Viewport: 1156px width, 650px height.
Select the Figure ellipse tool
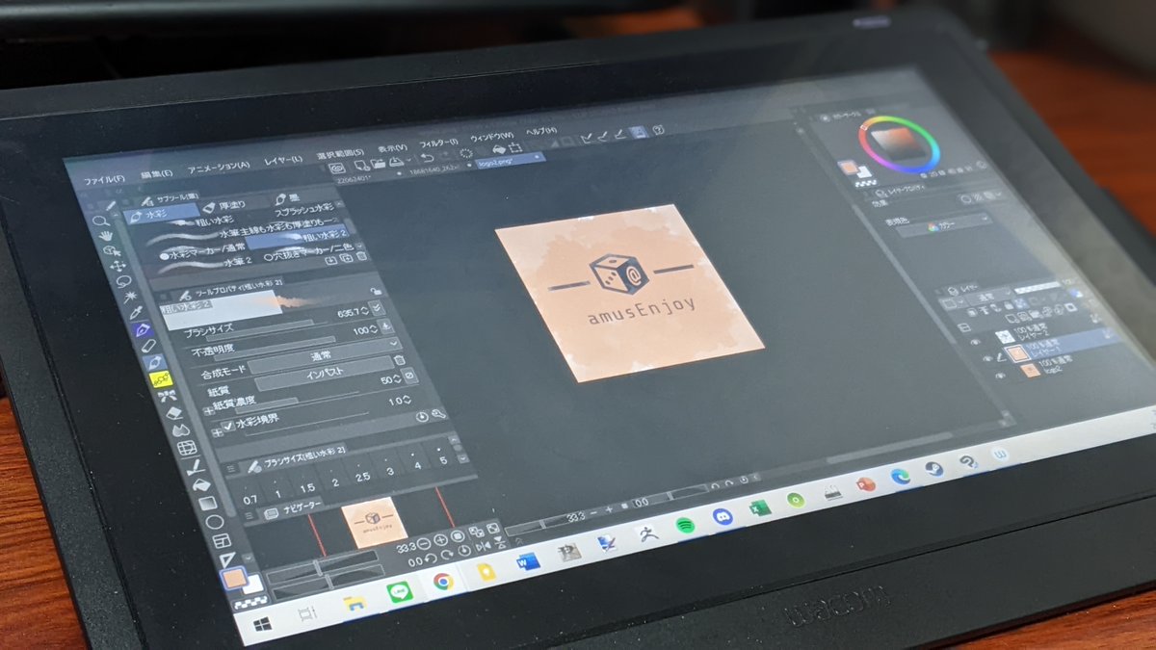[x=215, y=522]
